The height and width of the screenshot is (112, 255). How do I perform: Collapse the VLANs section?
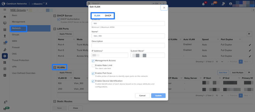click(x=55, y=67)
